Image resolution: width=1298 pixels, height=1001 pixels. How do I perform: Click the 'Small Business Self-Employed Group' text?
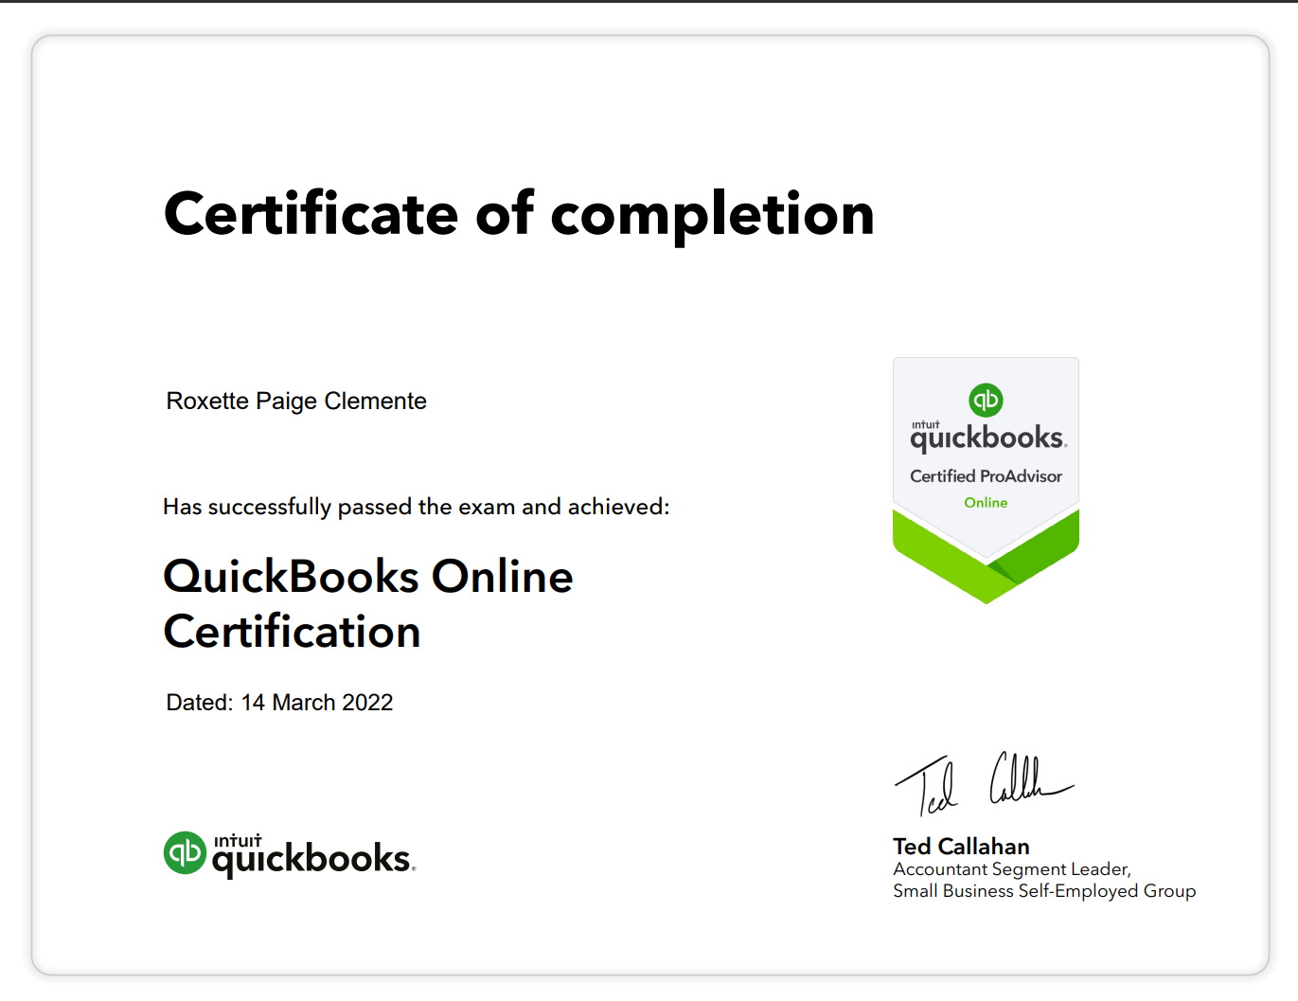coord(1044,891)
